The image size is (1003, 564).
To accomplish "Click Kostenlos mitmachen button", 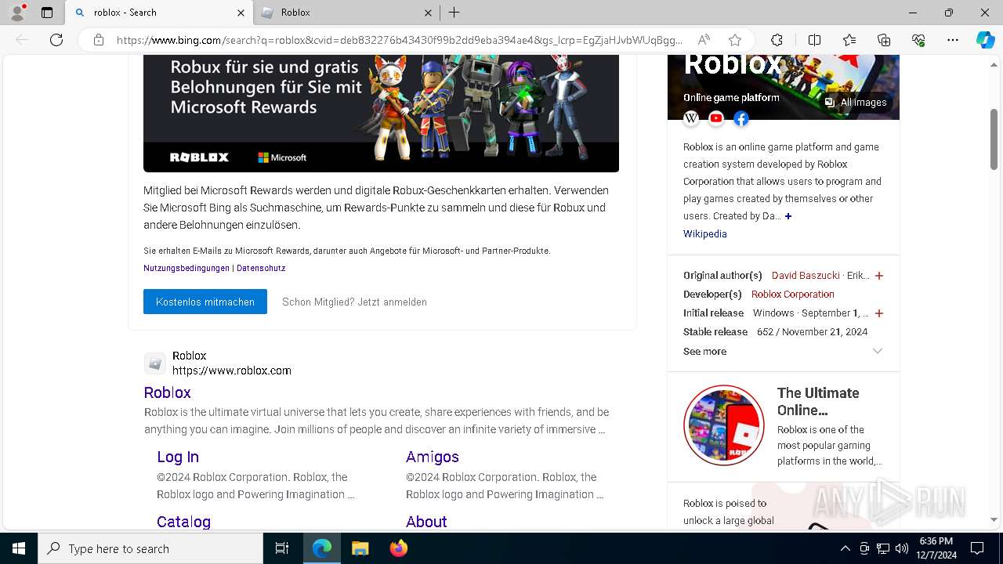I will click(x=205, y=302).
